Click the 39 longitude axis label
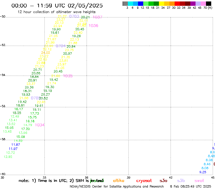215x189 pixels. (128, 177)
